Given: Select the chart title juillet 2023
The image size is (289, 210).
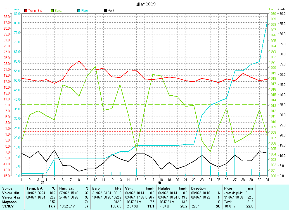Looking at the screenshot, I should pyautogui.click(x=145, y=4).
